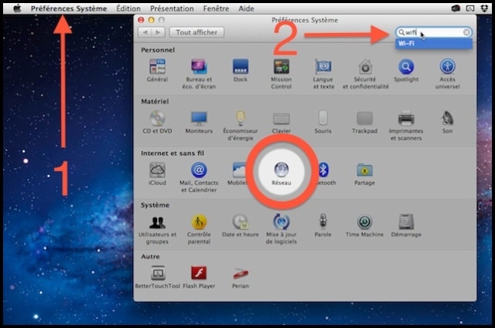495x328 pixels.
Task: Open Utilisateurs et groupes preferences
Action: 157,229
